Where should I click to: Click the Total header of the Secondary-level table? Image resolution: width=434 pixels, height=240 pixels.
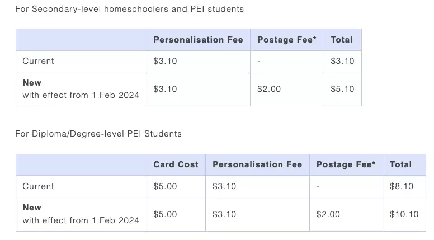pos(342,40)
